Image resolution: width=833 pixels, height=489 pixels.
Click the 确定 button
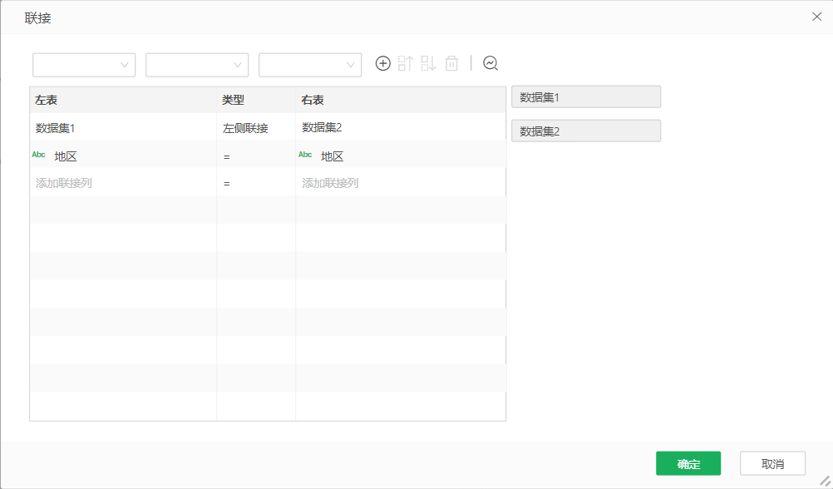[x=688, y=464]
